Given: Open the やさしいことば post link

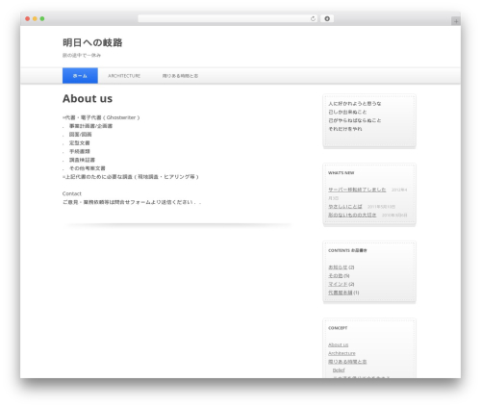Looking at the screenshot, I should coord(345,206).
